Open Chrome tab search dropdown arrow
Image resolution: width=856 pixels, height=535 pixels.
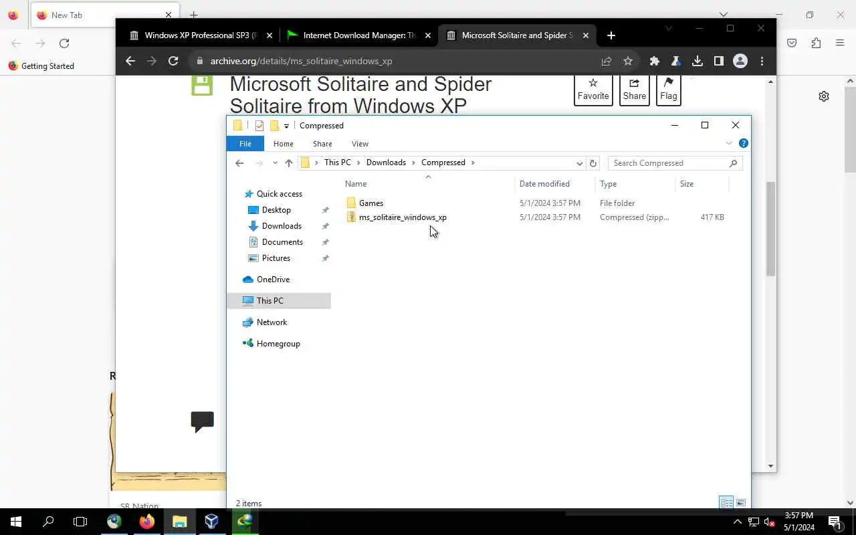point(668,28)
